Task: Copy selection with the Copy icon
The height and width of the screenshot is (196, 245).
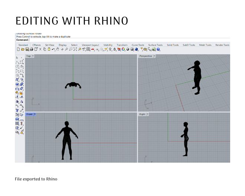Action: click(45, 49)
